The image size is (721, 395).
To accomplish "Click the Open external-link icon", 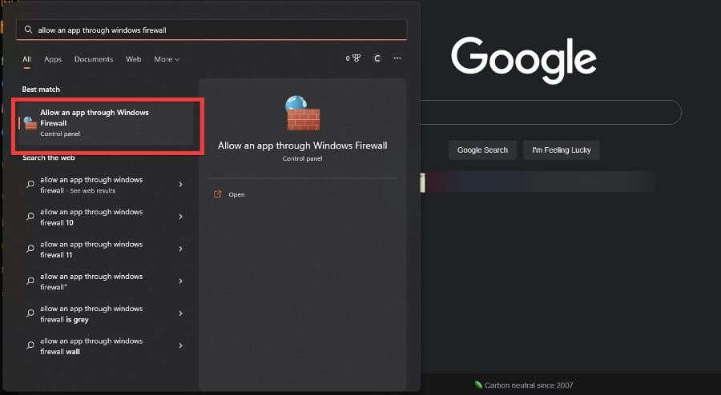I will (x=217, y=194).
